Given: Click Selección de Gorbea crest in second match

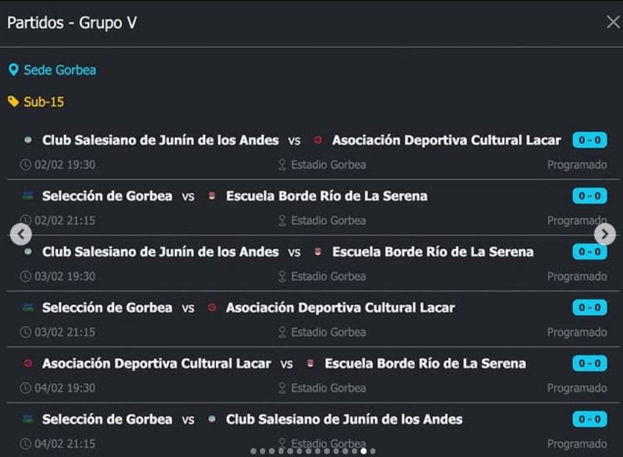Looking at the screenshot, I should [28, 196].
